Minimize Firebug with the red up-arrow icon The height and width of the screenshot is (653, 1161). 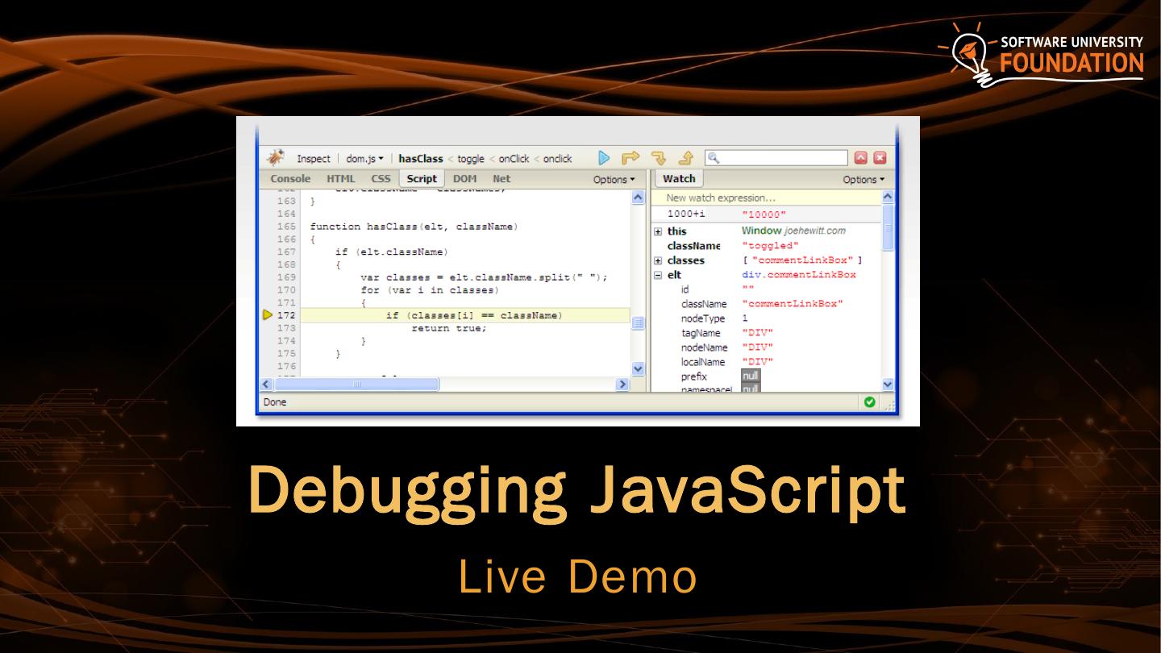coord(861,158)
